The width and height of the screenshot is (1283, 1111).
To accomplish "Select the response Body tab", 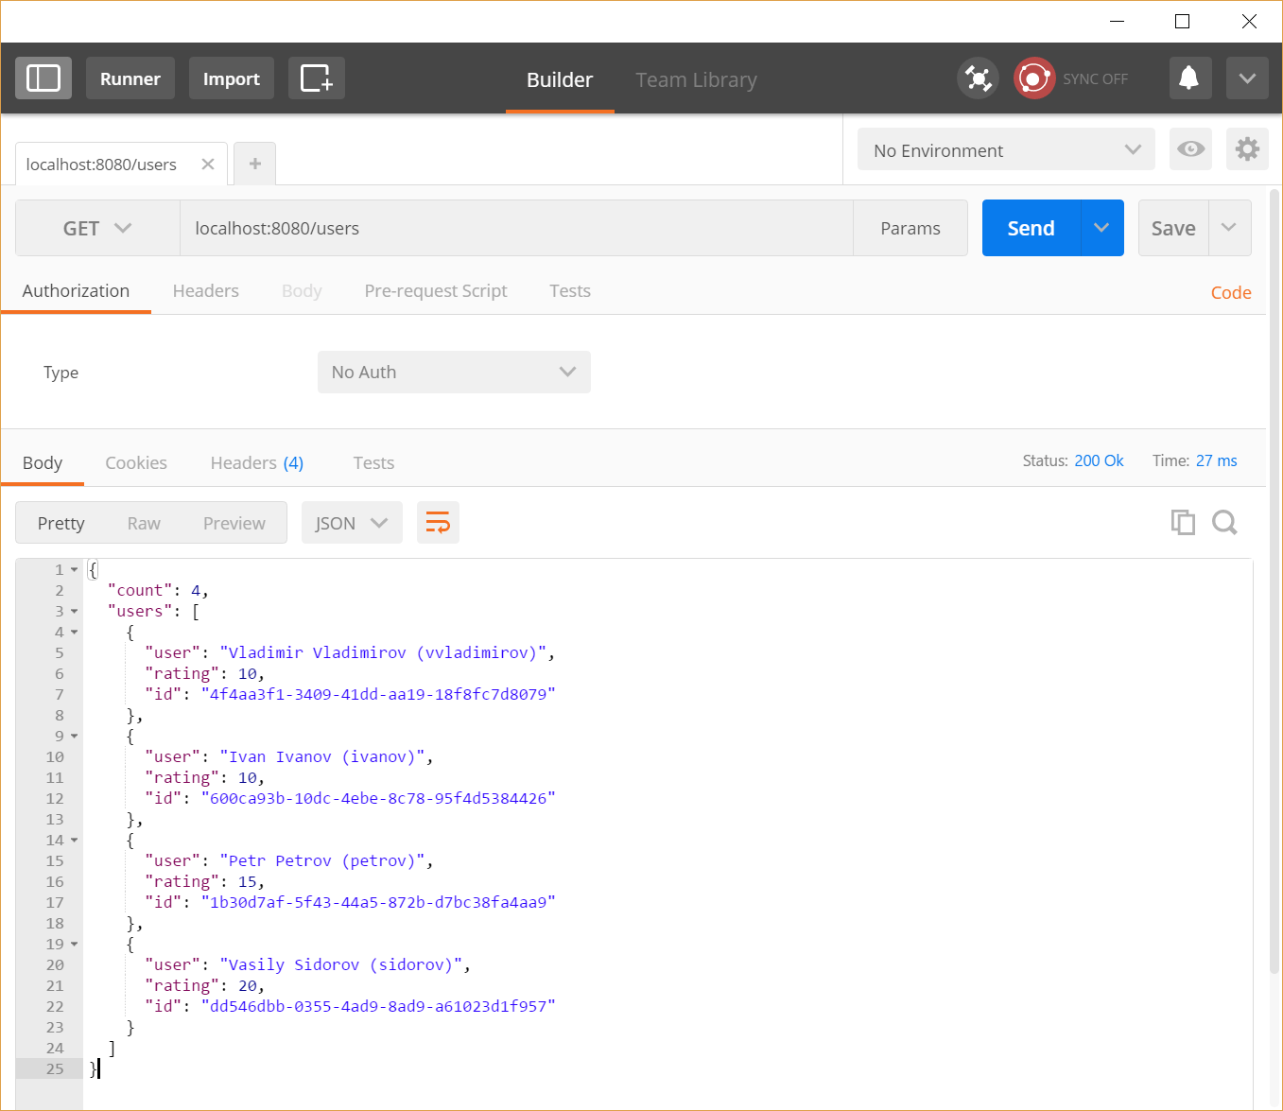I will tap(43, 463).
